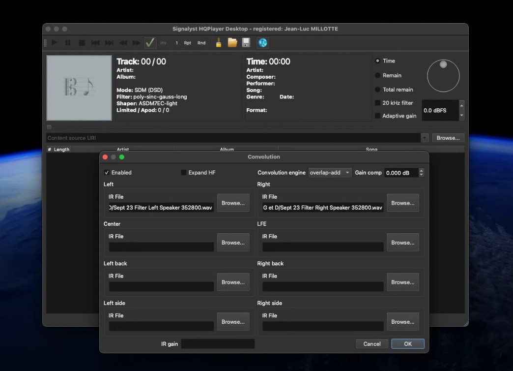Click OK in Convolution dialog
Image resolution: width=513 pixels, height=371 pixels.
coord(408,344)
